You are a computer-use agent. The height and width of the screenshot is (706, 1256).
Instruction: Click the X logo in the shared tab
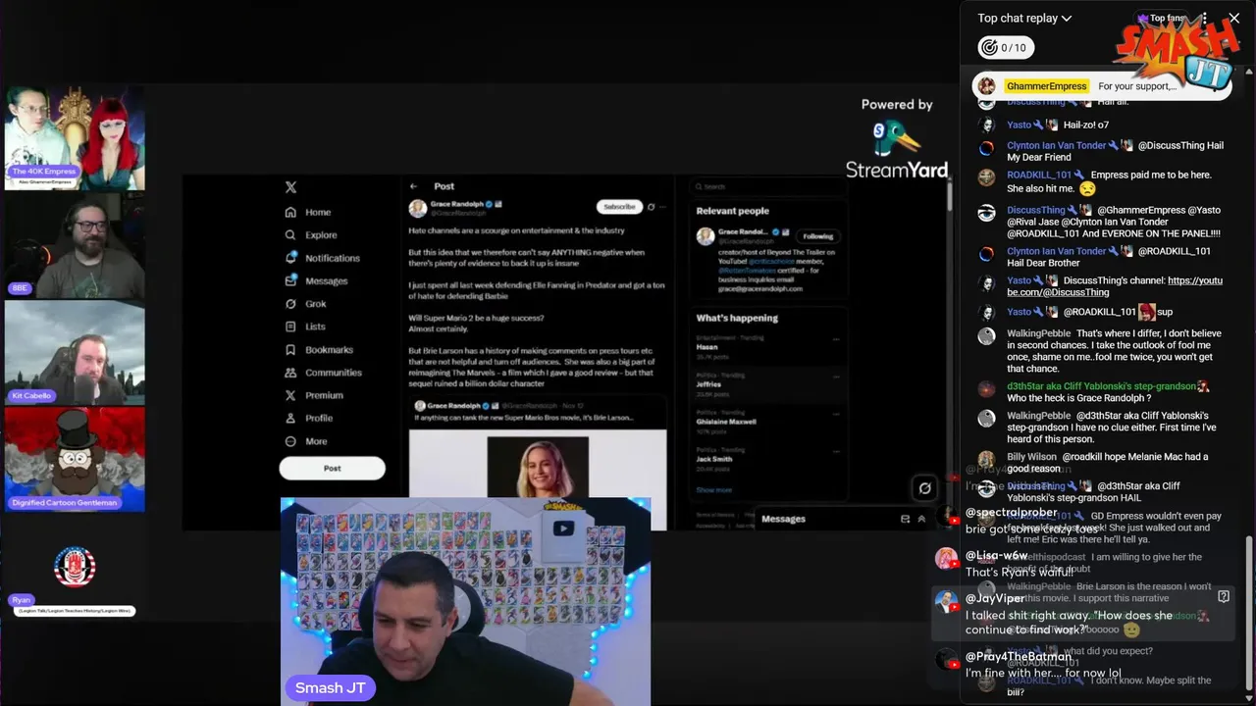click(x=290, y=187)
